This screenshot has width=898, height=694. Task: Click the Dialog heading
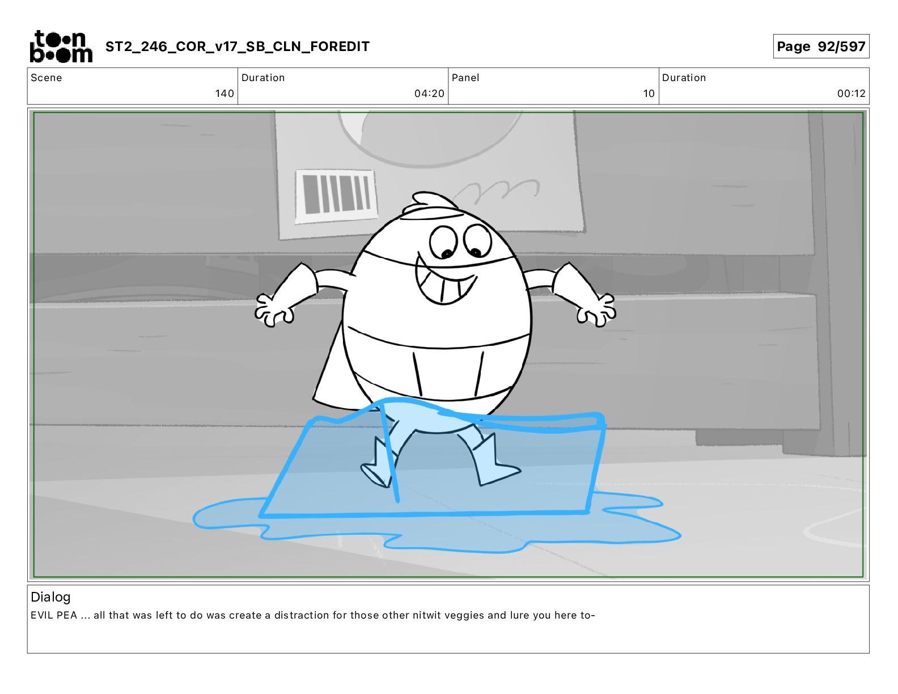(x=50, y=597)
